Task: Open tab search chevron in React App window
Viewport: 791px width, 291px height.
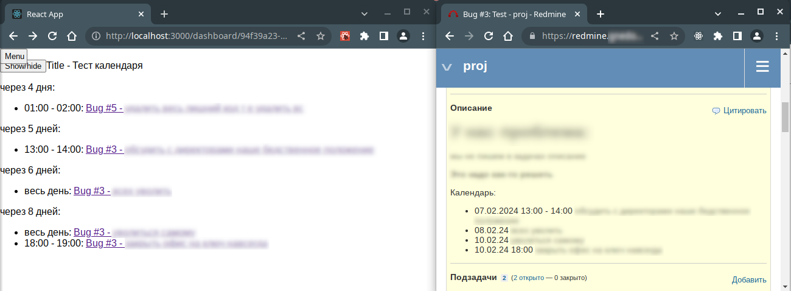Action: pos(364,13)
